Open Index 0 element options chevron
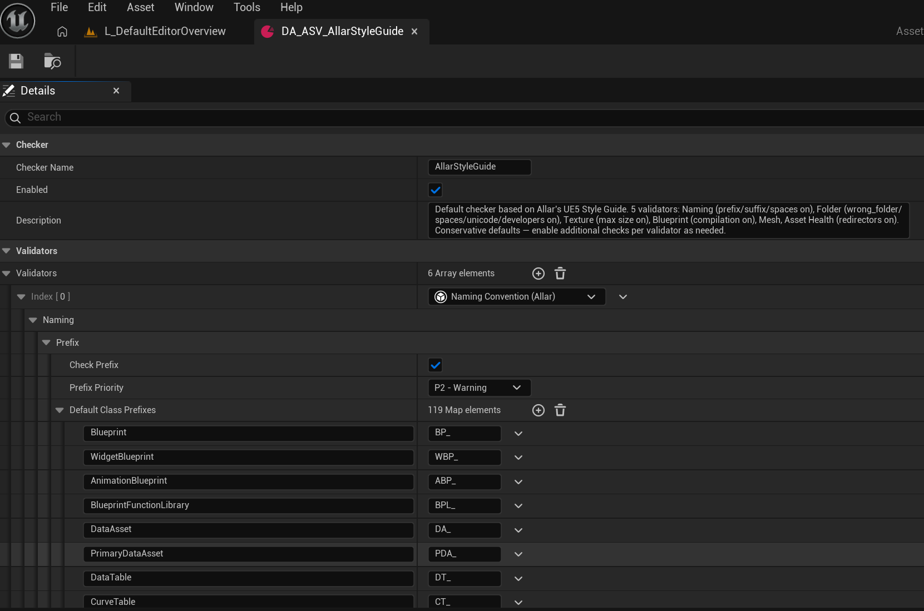924x611 pixels. (x=623, y=297)
